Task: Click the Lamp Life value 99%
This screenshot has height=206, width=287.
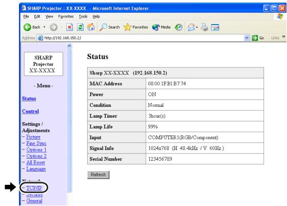Action: (153, 127)
